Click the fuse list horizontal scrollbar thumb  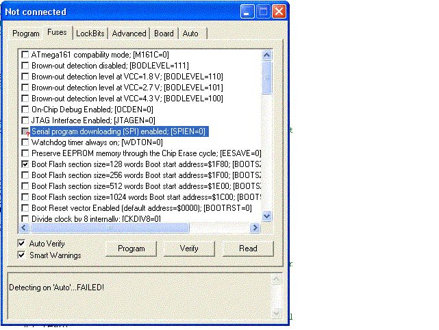click(110, 228)
